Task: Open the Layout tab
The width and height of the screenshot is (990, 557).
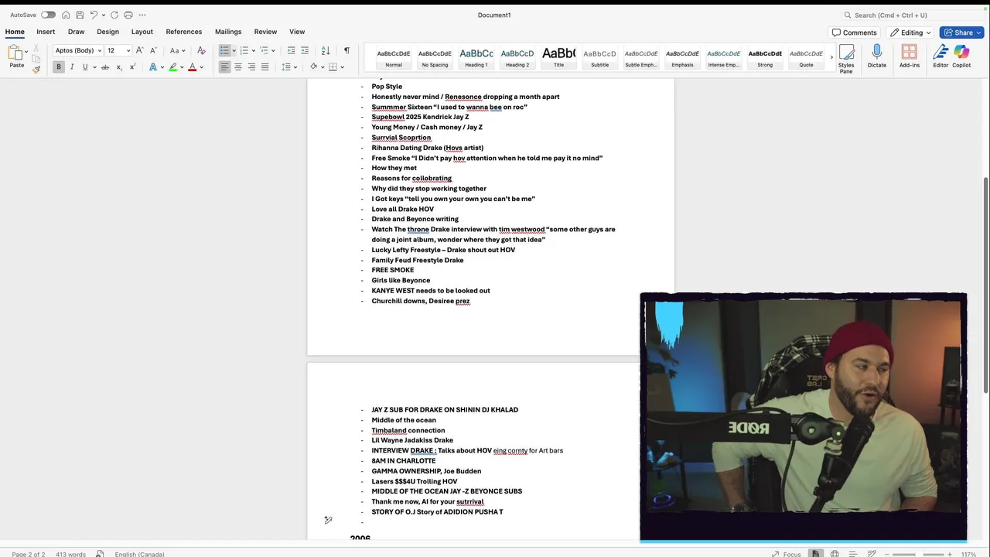Action: click(x=142, y=32)
